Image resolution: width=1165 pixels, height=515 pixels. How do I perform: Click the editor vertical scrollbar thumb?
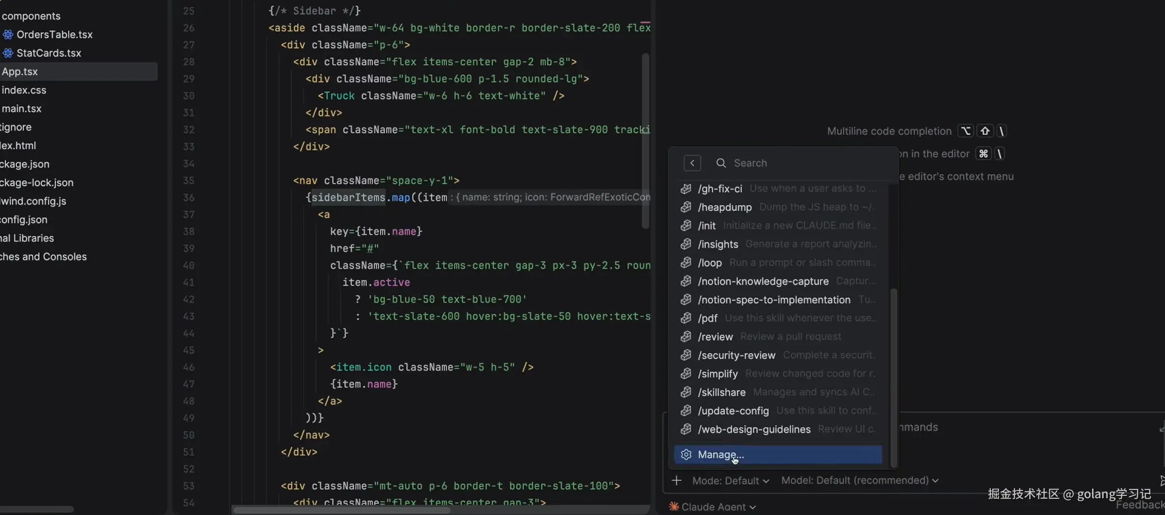coord(646,140)
